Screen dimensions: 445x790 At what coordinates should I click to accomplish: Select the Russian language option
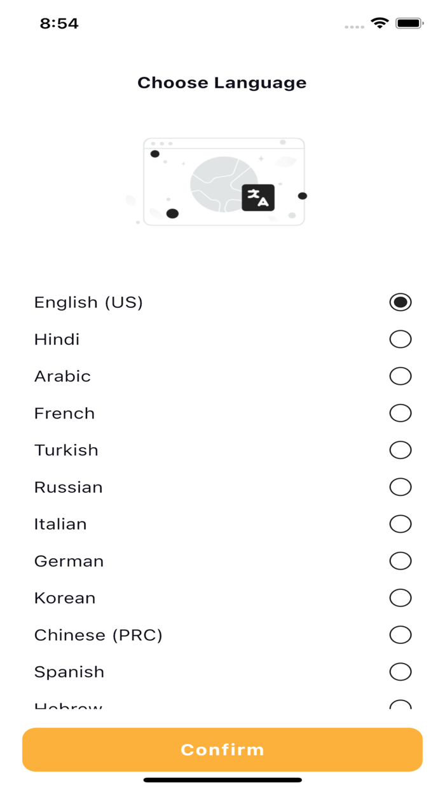(400, 486)
